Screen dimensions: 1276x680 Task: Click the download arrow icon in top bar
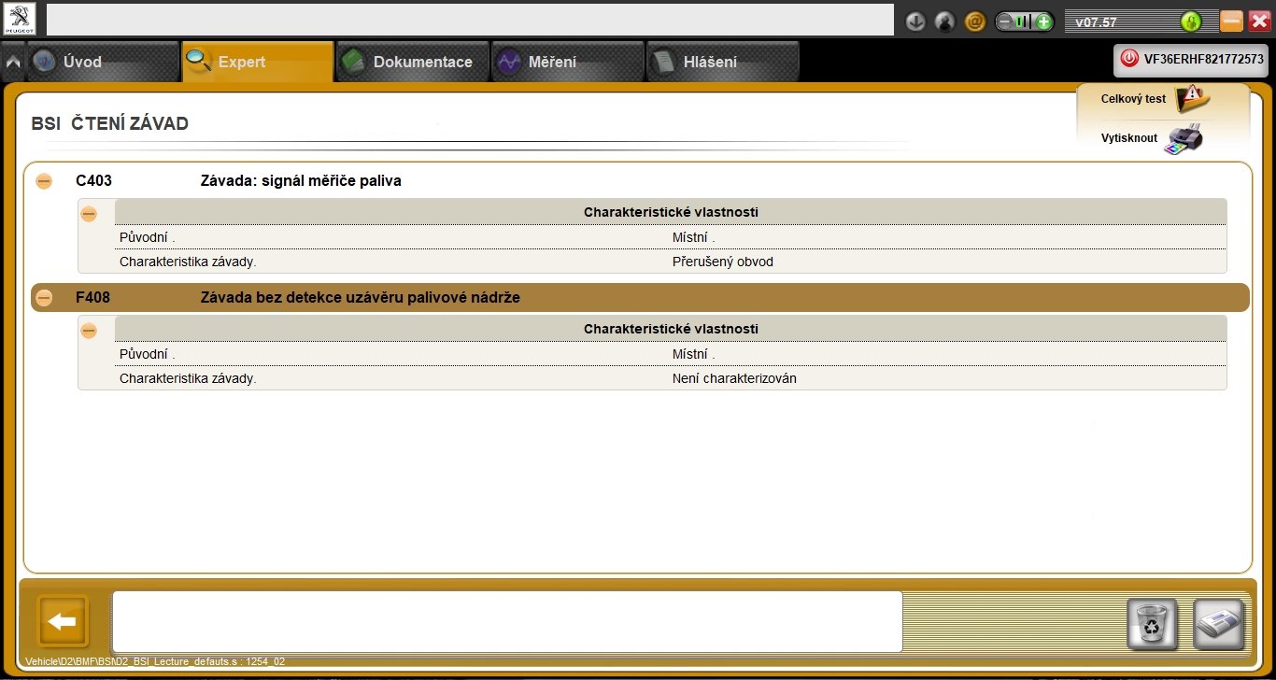915,21
